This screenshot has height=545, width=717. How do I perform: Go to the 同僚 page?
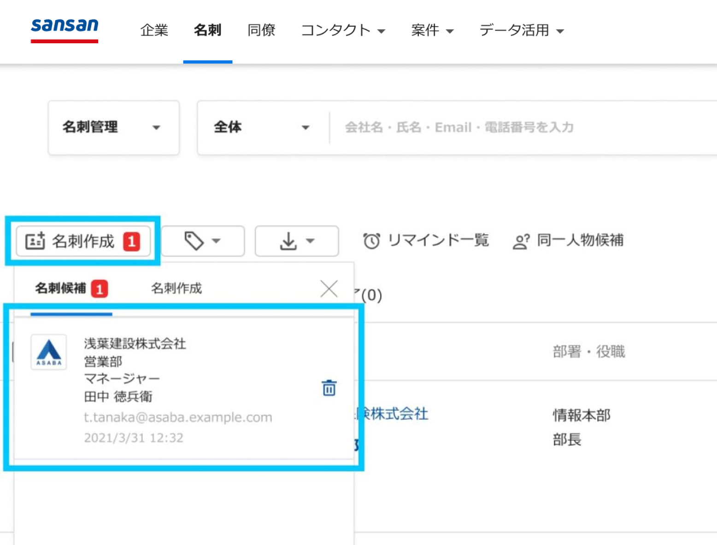[x=261, y=30]
